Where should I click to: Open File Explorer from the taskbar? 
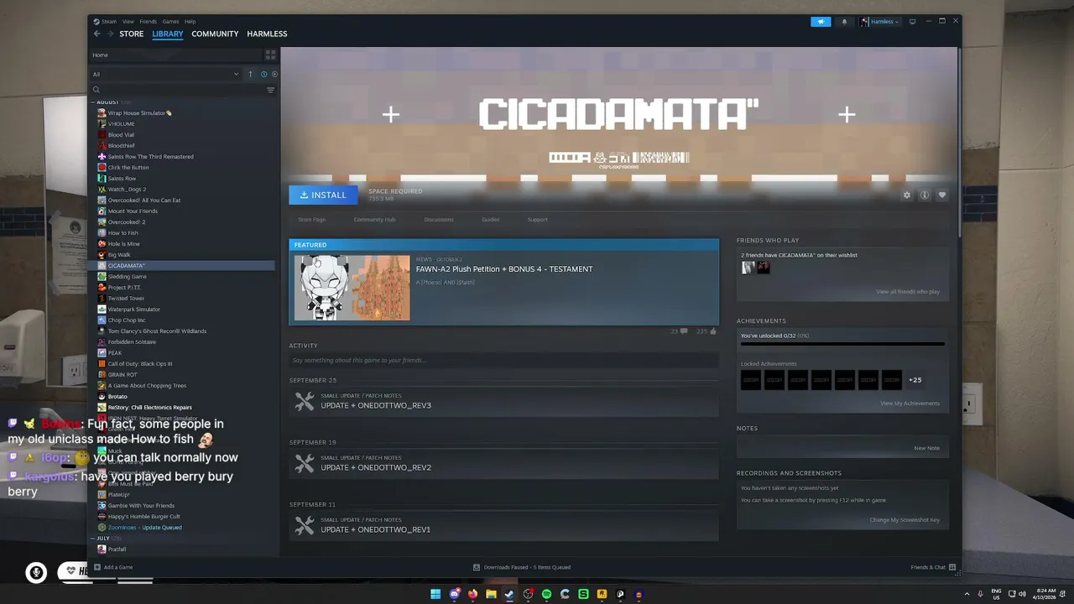[491, 594]
